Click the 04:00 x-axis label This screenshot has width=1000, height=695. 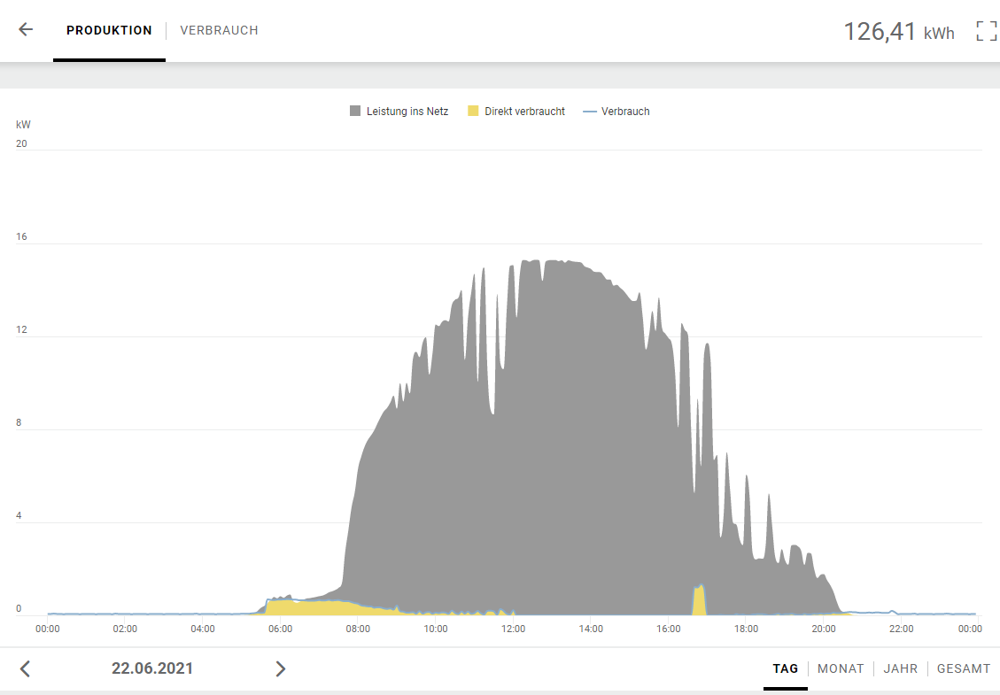click(x=203, y=629)
